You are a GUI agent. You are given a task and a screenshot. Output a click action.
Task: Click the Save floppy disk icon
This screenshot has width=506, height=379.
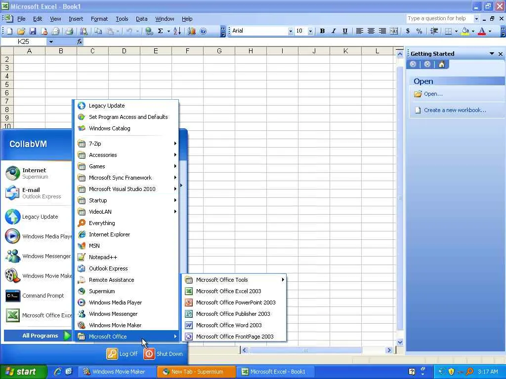coord(32,31)
